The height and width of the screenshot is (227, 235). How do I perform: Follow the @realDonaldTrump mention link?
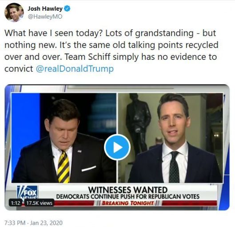(x=75, y=69)
